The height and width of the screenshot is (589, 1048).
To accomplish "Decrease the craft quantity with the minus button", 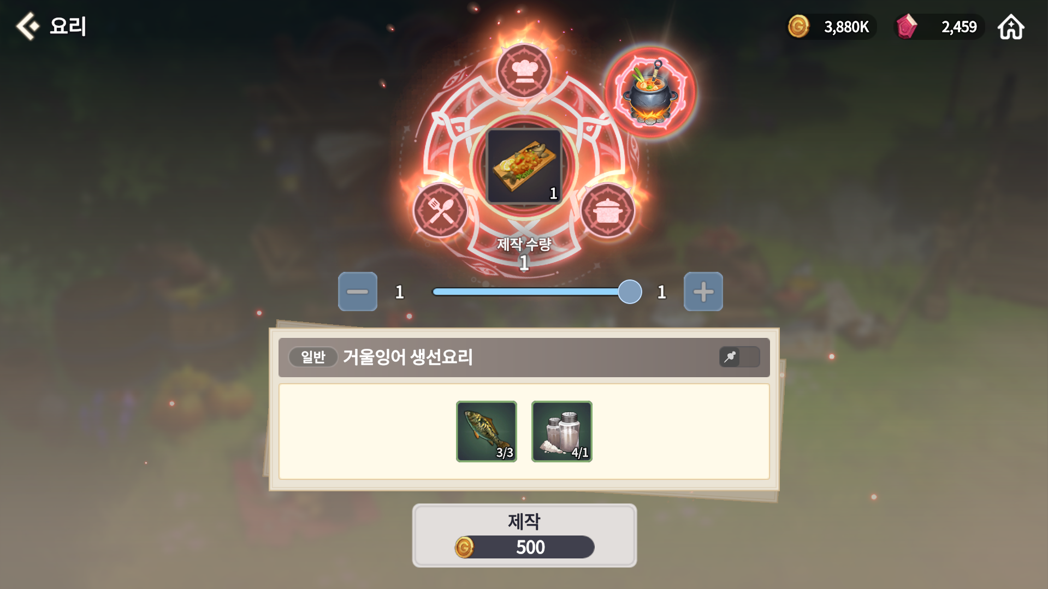I will coord(358,291).
